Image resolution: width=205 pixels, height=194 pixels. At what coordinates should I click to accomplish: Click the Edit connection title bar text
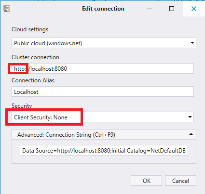click(103, 9)
